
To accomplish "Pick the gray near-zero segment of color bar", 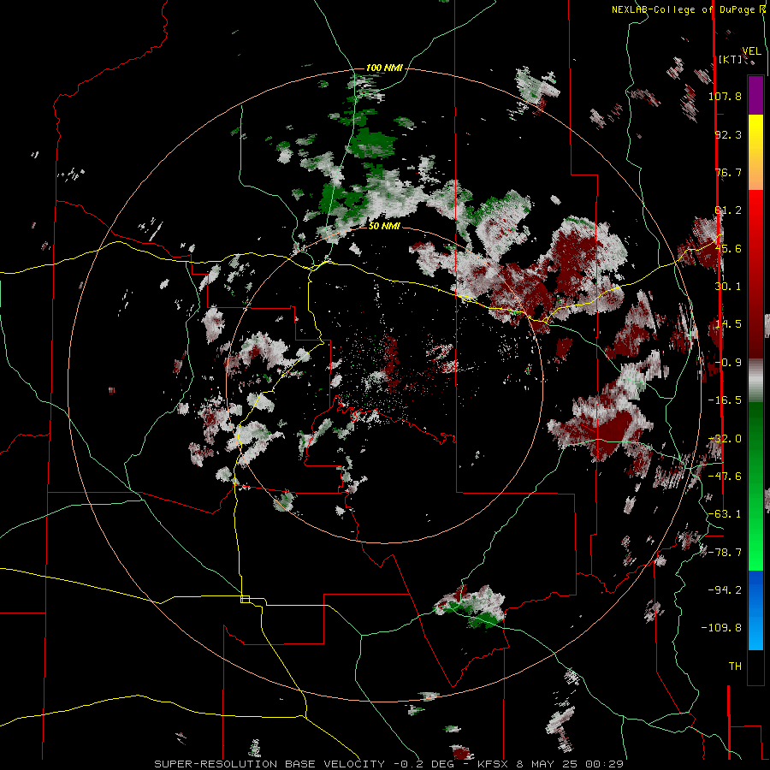I will click(755, 381).
